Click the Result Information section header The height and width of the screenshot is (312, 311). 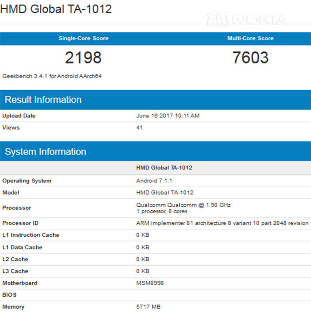[43, 100]
